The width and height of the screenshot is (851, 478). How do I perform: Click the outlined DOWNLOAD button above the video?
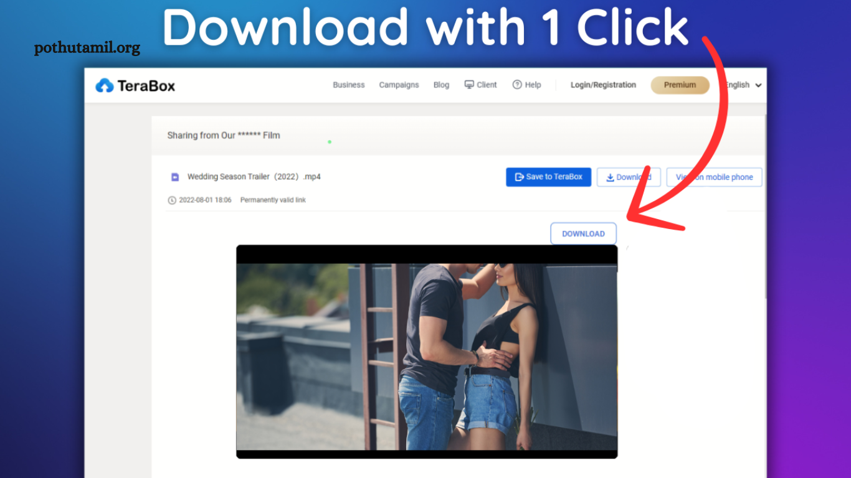pyautogui.click(x=583, y=233)
